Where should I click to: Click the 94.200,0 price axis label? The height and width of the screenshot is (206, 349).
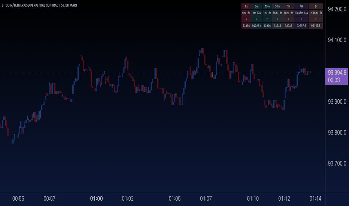click(x=337, y=9)
